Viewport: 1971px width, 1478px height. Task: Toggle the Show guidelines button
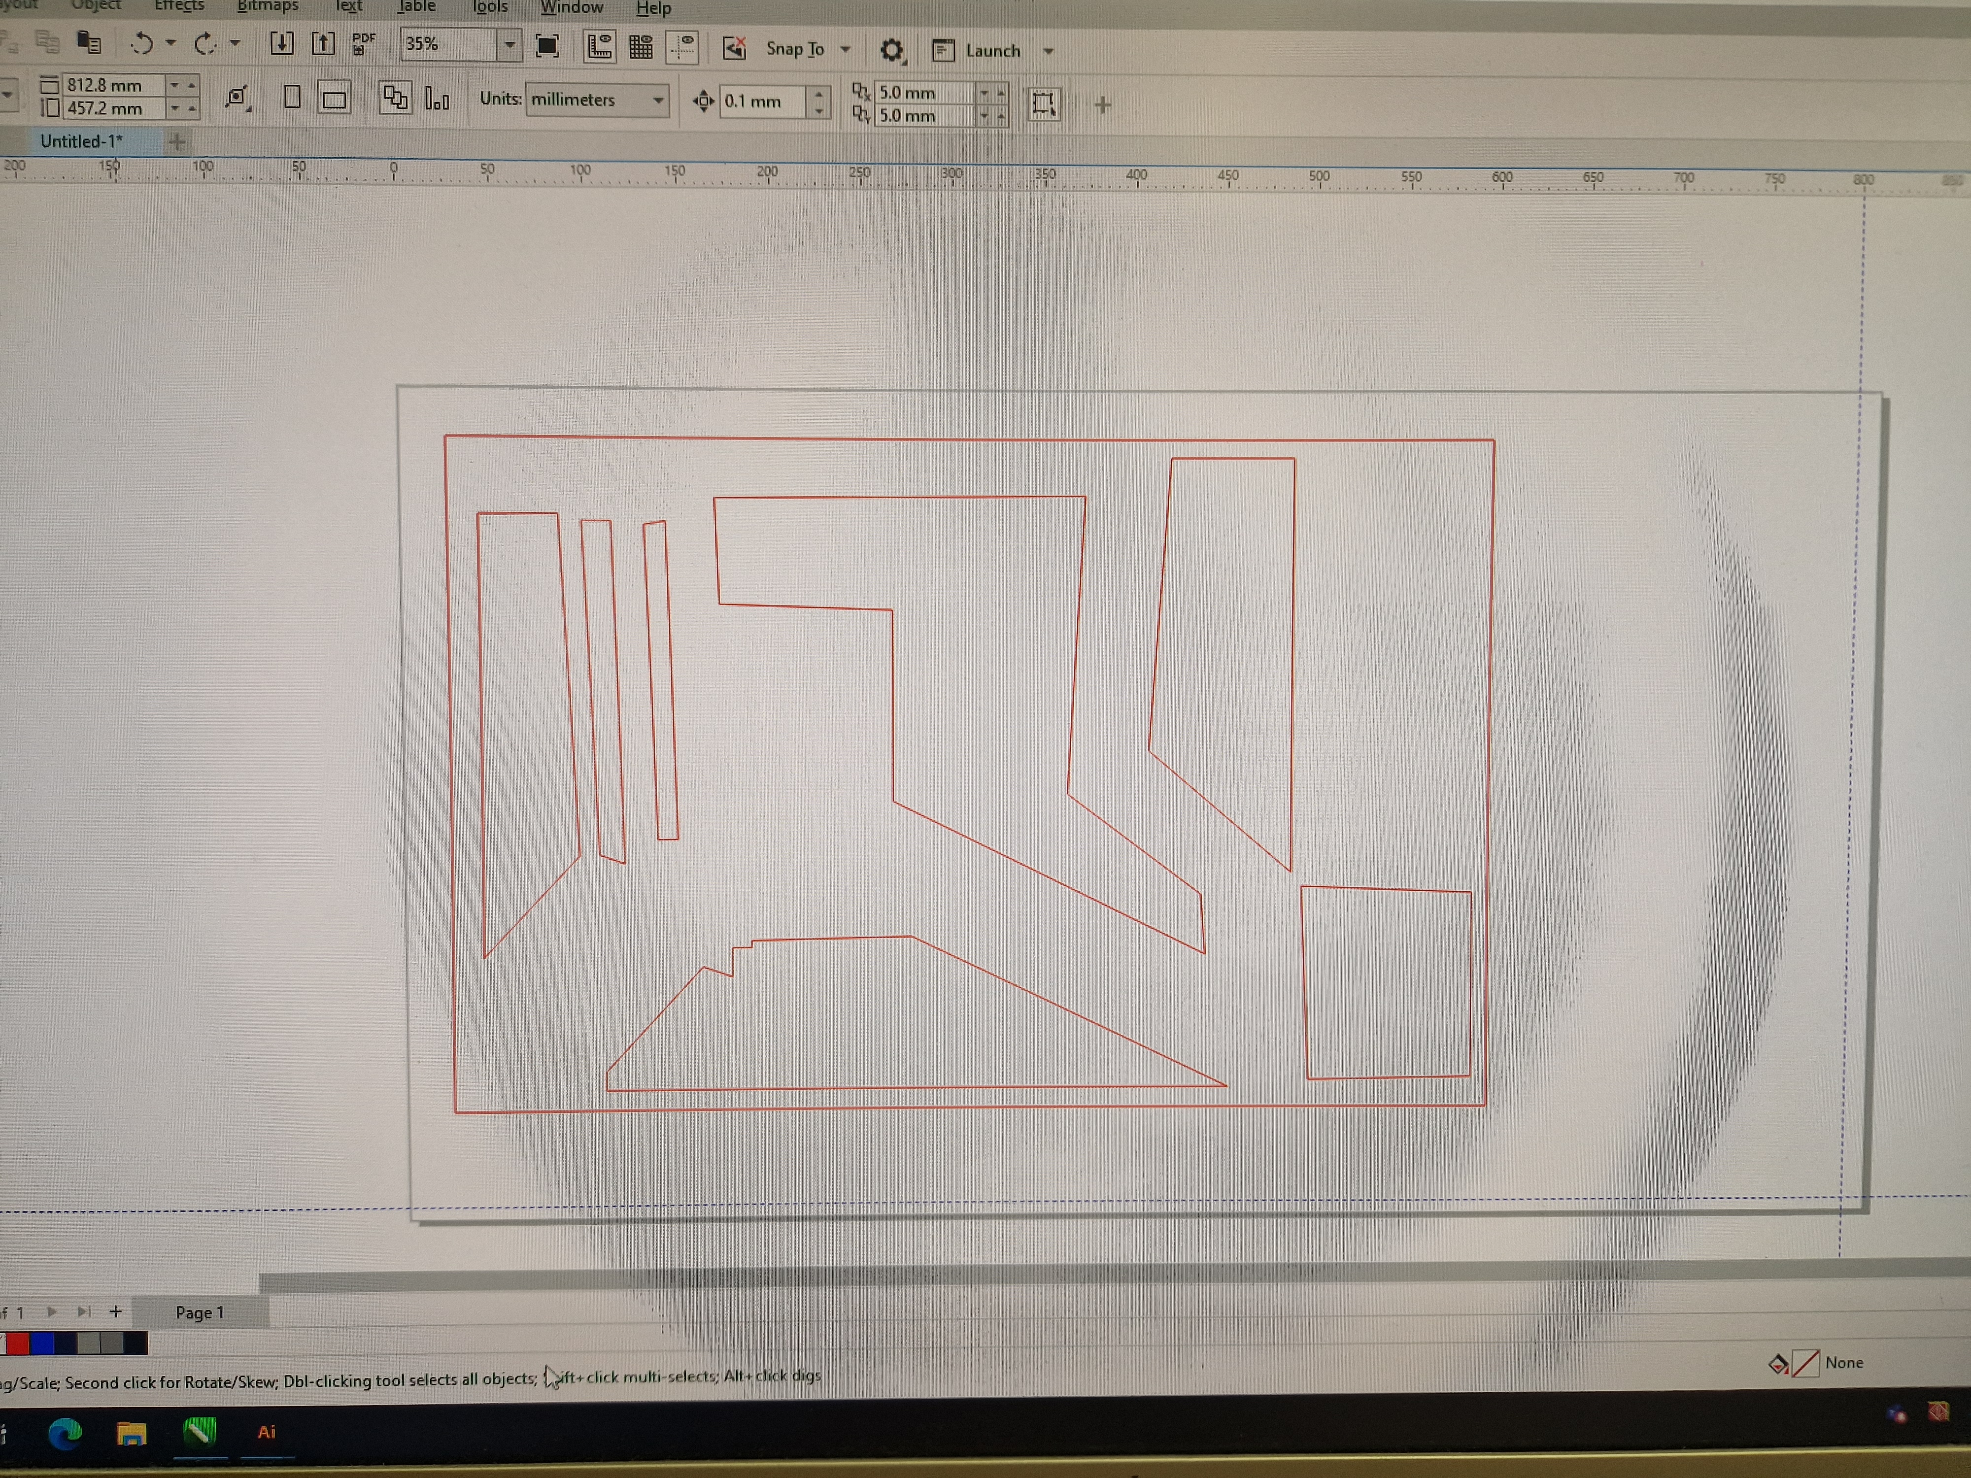pyautogui.click(x=682, y=47)
